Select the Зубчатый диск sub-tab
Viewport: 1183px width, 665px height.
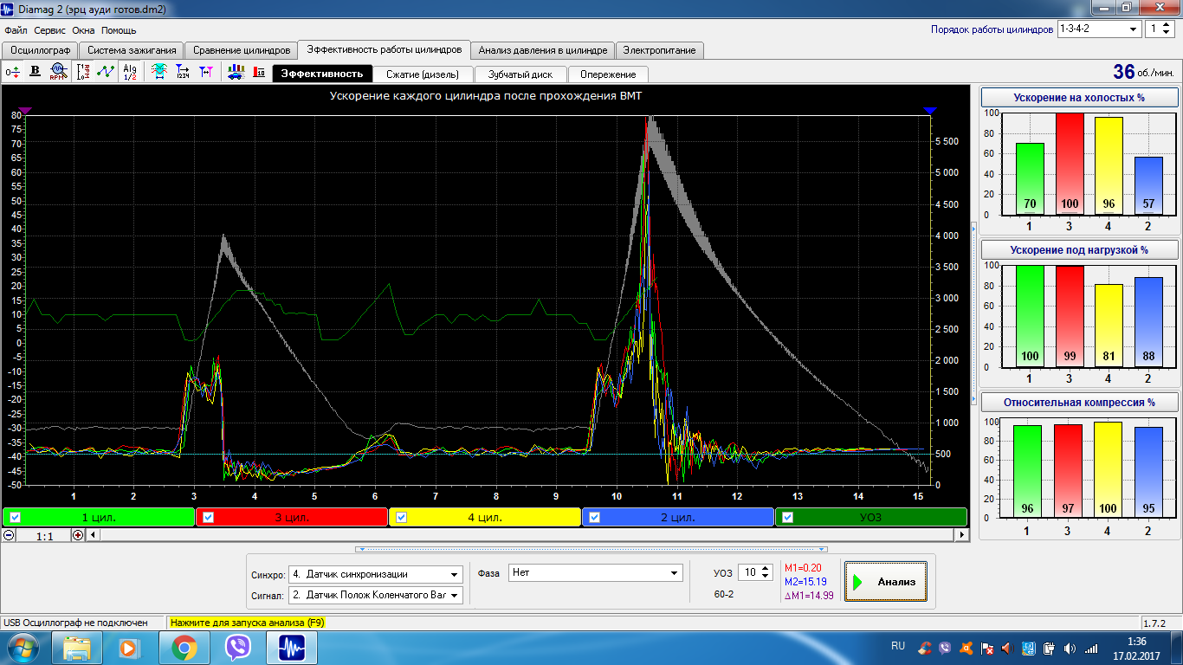[520, 74]
